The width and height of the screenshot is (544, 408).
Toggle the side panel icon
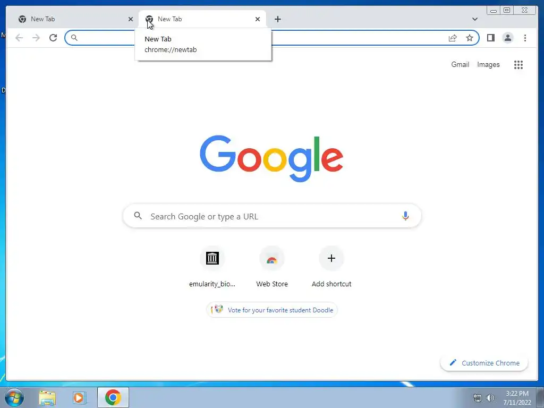pyautogui.click(x=490, y=38)
